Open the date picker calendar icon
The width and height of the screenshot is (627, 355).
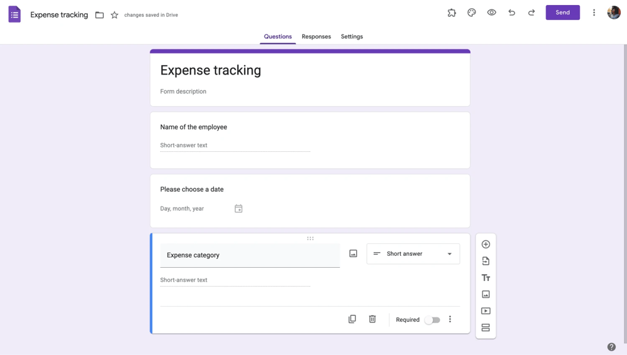coord(238,209)
